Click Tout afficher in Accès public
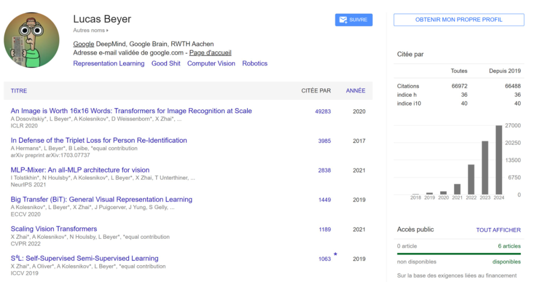The image size is (537, 282). coord(498,230)
